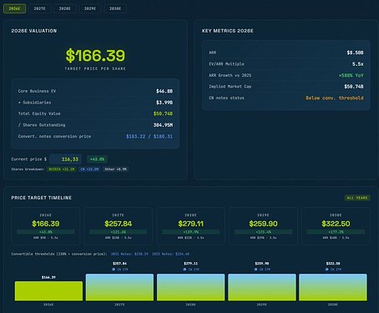Click the 'CN notes status' row label

226,98
